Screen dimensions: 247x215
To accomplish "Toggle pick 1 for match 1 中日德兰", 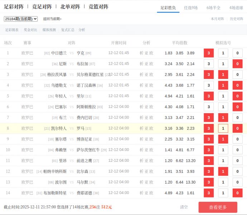I will 223,53.
